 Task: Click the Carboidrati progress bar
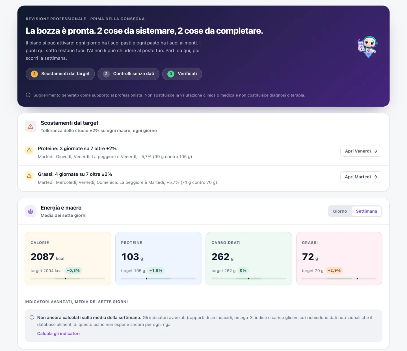point(249,279)
